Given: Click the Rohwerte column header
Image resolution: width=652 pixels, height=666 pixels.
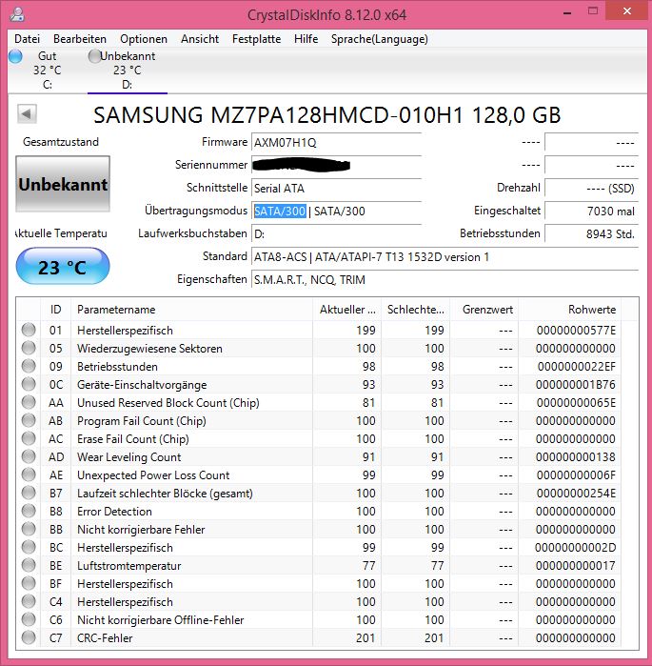Looking at the screenshot, I should point(570,310).
